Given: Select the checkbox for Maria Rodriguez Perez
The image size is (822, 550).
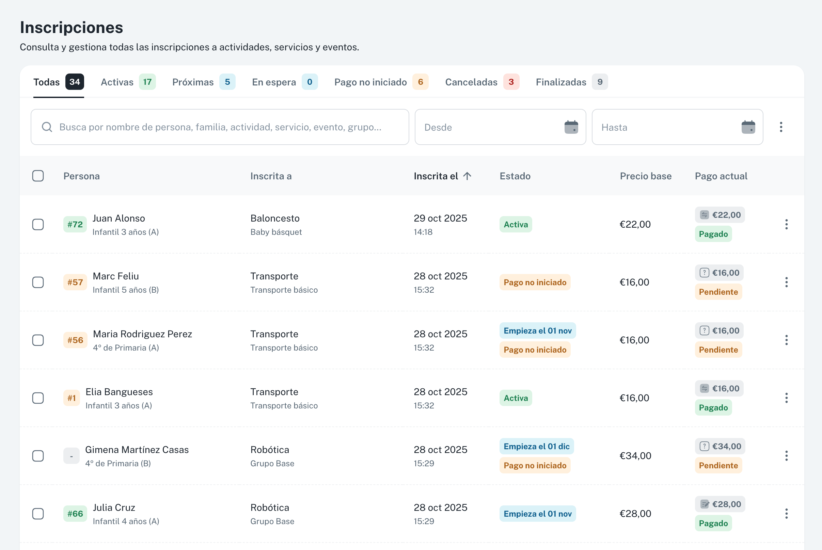Looking at the screenshot, I should point(38,340).
